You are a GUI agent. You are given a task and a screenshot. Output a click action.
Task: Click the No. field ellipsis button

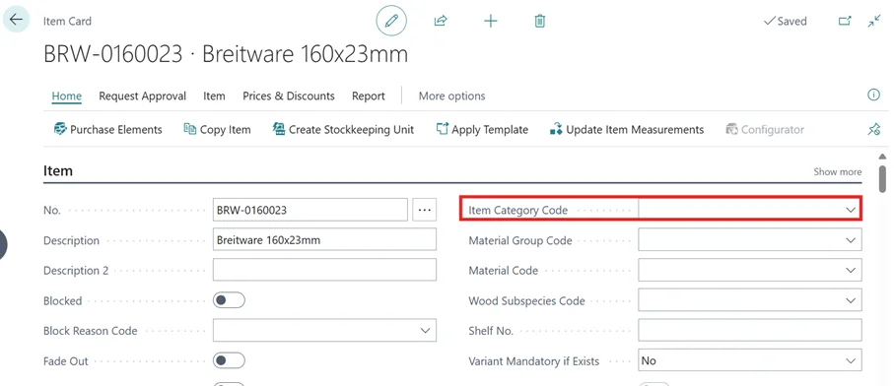coord(424,210)
